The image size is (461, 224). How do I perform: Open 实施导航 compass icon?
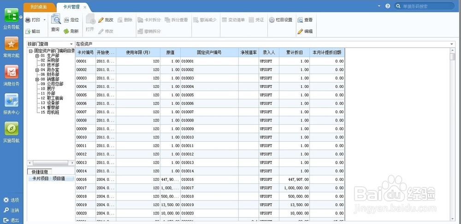(x=12, y=129)
